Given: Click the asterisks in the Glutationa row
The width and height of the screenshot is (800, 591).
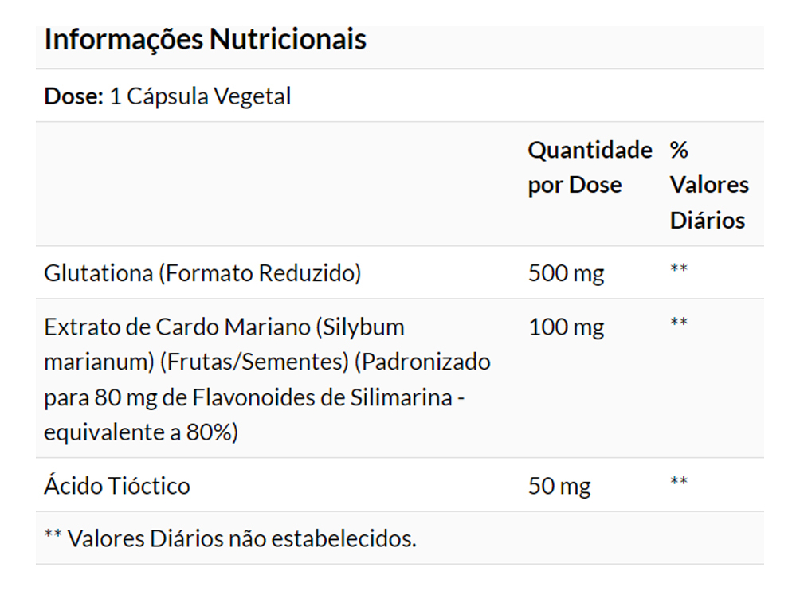Looking at the screenshot, I should pyautogui.click(x=679, y=269).
